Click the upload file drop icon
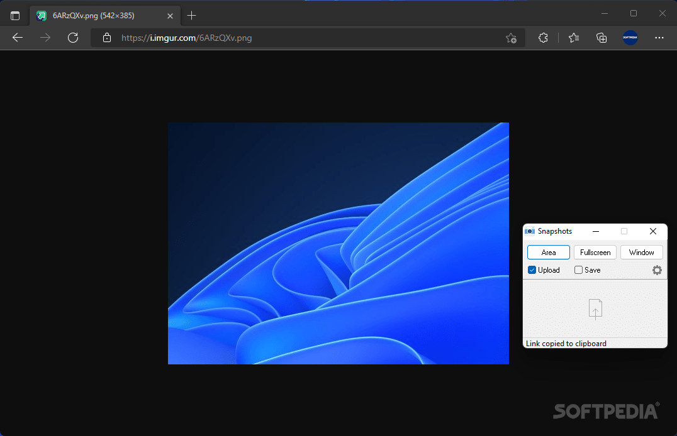Screen dimensions: 677x436 click(x=595, y=309)
